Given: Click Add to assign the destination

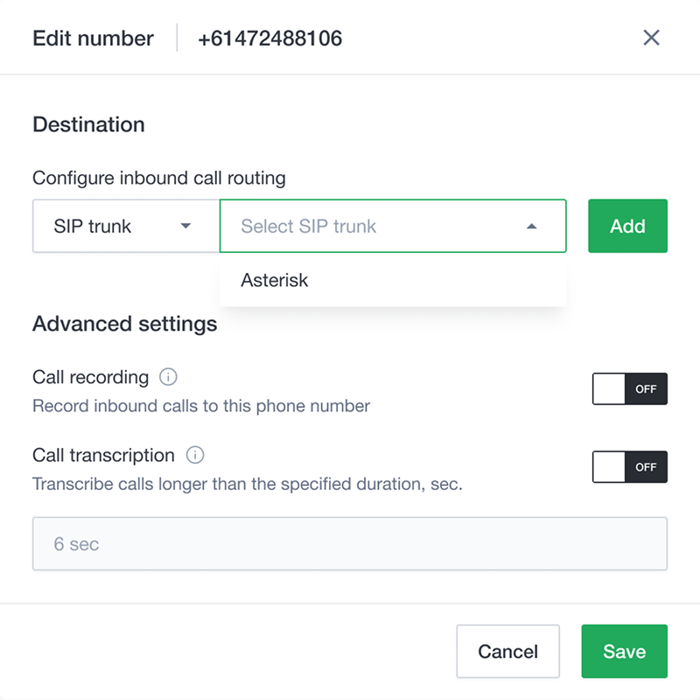Looking at the screenshot, I should 627,226.
